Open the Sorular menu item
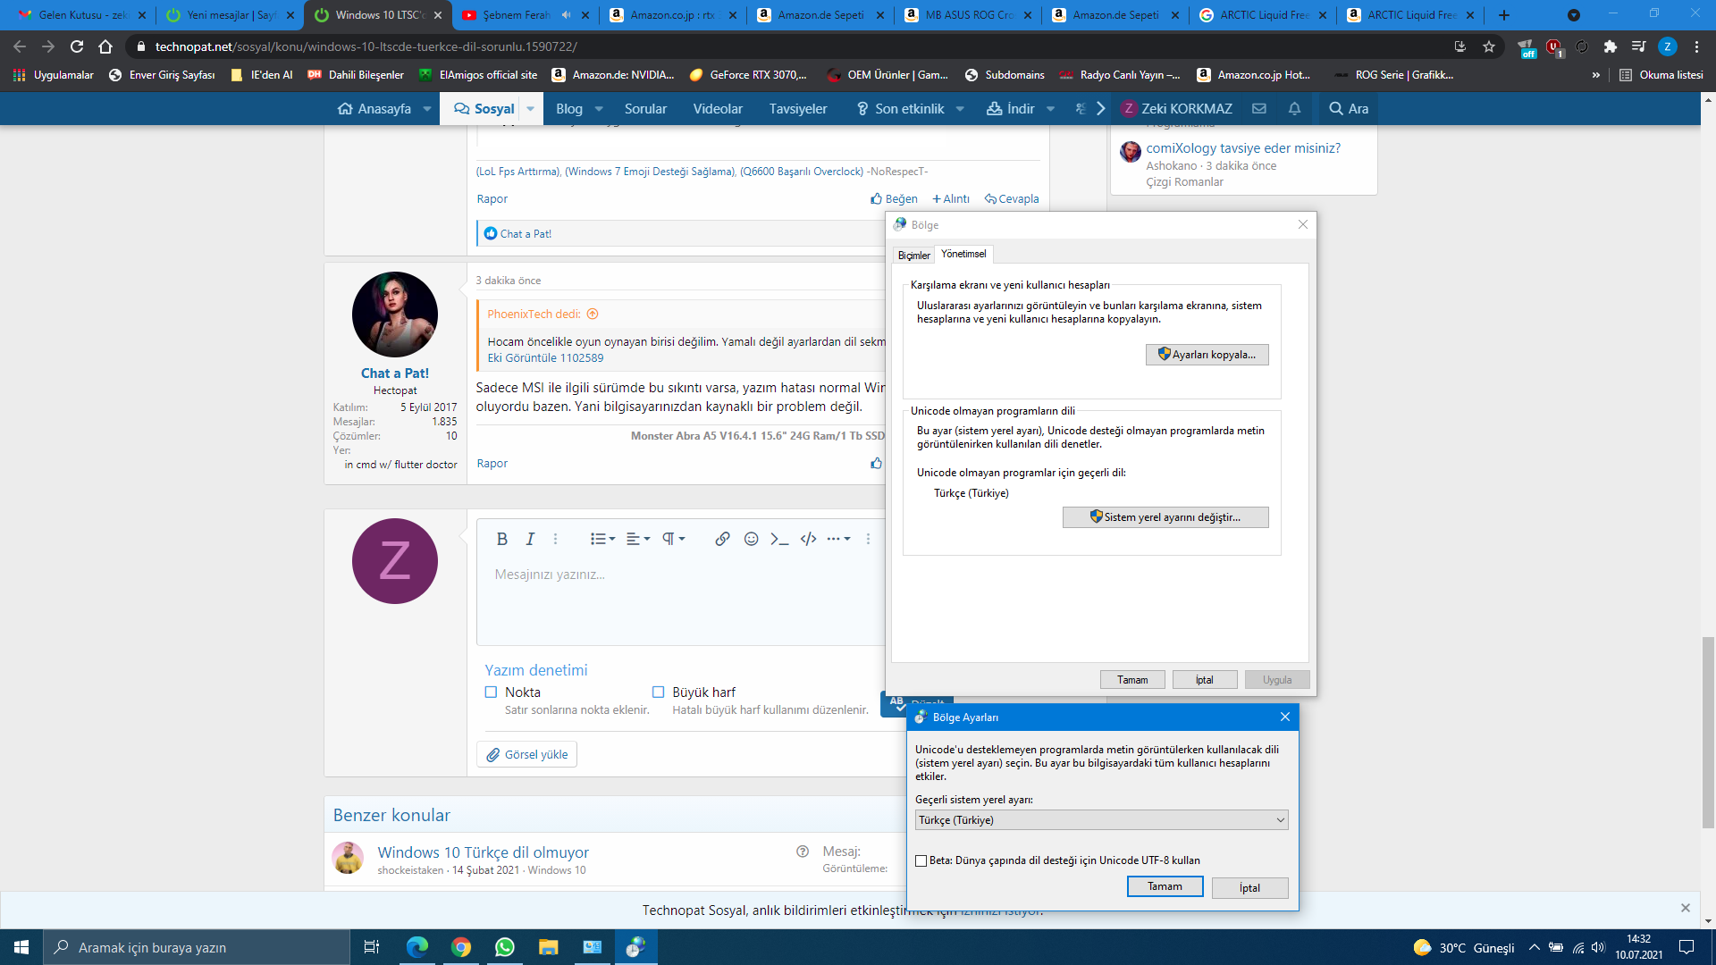 click(645, 109)
